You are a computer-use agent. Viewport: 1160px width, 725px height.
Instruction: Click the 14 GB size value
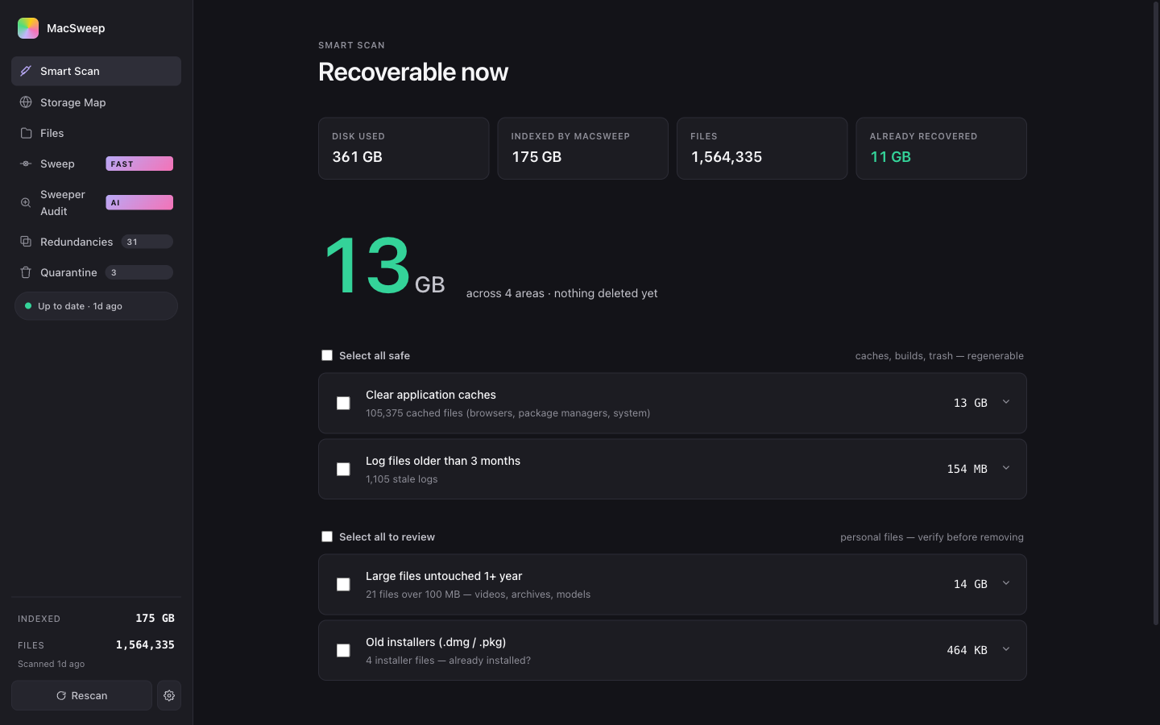tap(970, 584)
